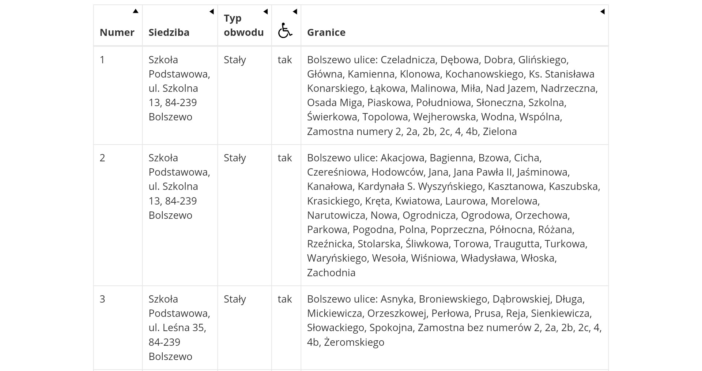The height and width of the screenshot is (371, 702).
Task: Click the 'tak' accessibility value in row 1
Action: pos(285,60)
